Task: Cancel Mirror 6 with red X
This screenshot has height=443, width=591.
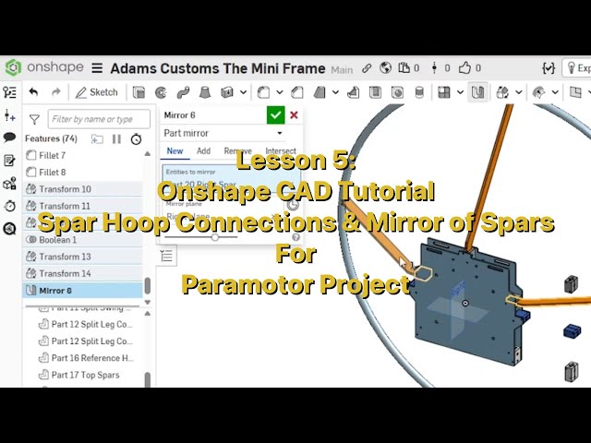Action: pos(294,114)
